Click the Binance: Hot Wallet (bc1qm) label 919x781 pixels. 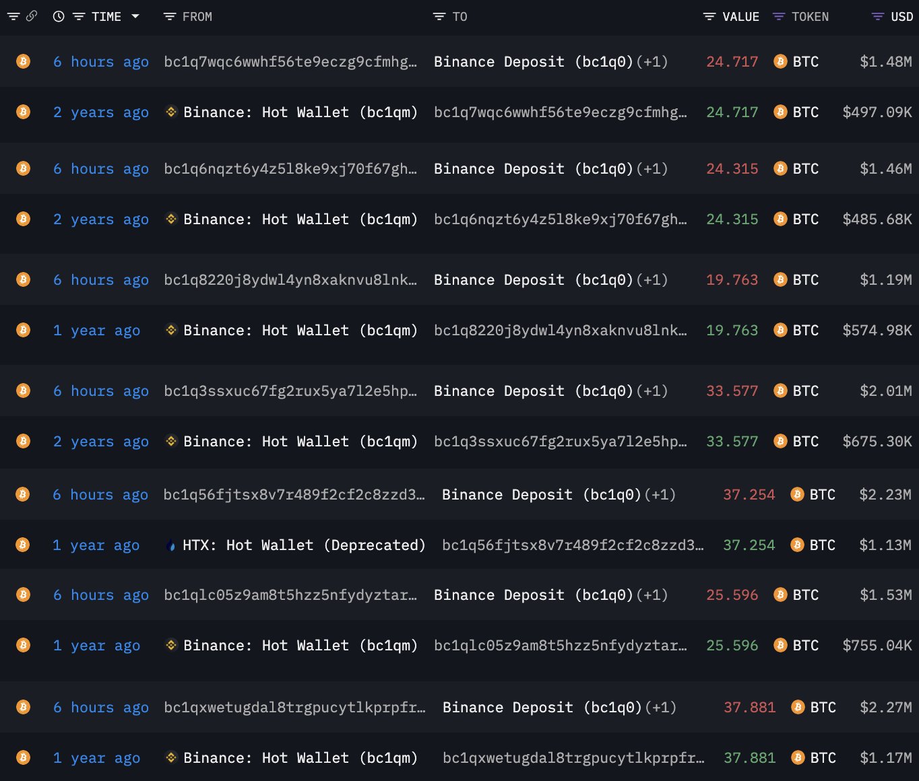(299, 112)
